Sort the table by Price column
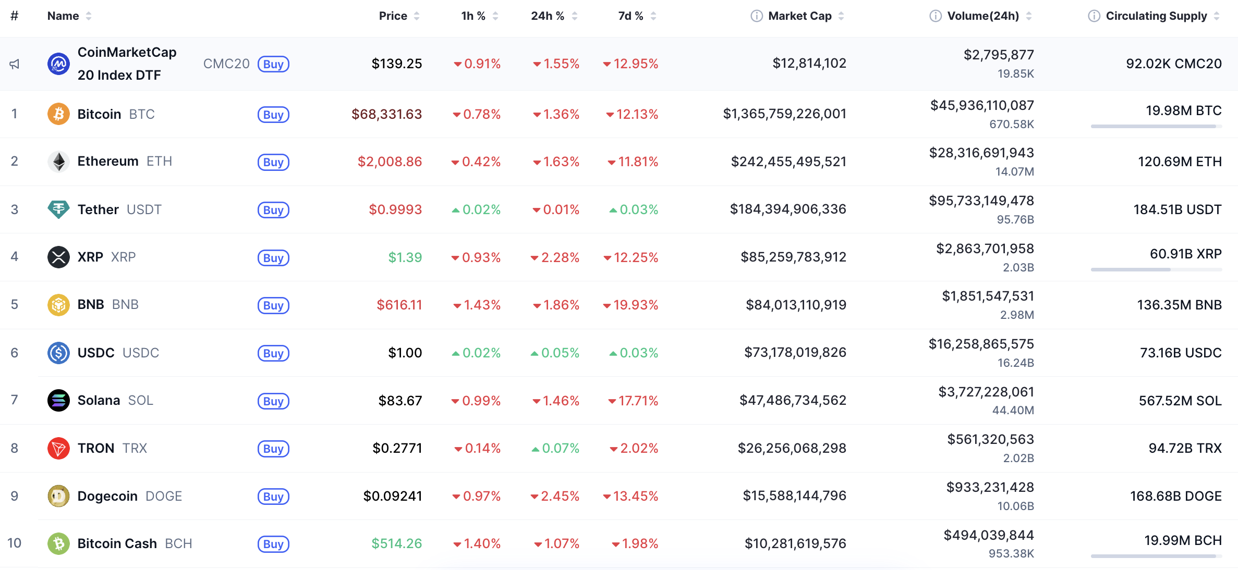This screenshot has height=570, width=1238. click(x=393, y=16)
